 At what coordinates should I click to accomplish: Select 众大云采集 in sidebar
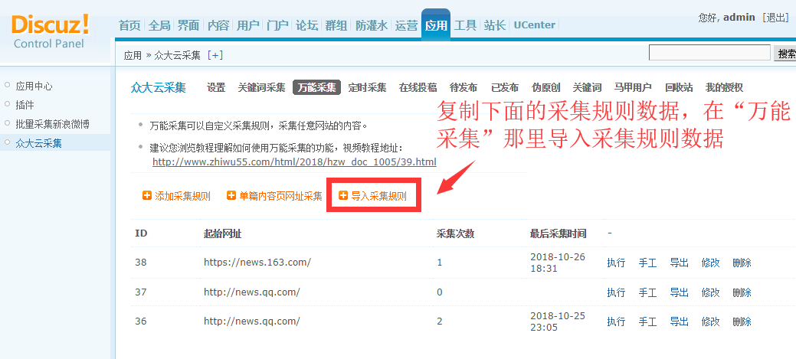click(x=38, y=143)
